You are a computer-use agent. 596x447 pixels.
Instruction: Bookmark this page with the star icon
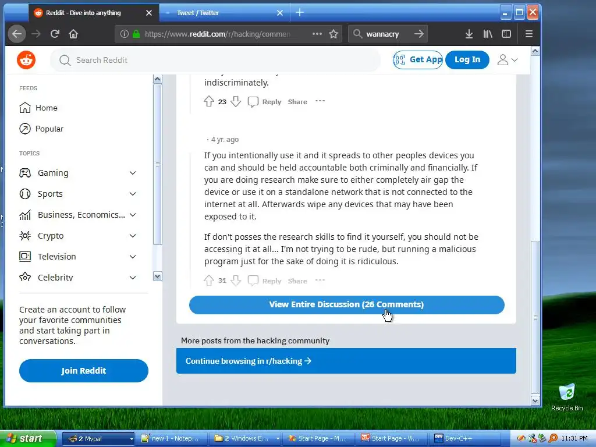(x=334, y=34)
